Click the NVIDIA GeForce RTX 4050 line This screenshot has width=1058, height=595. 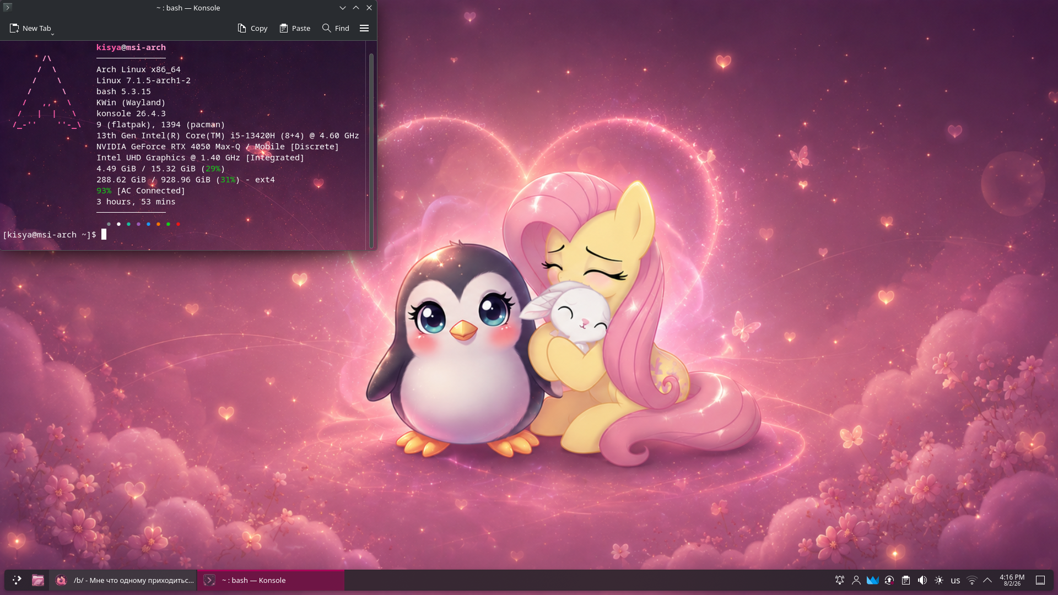coord(218,147)
